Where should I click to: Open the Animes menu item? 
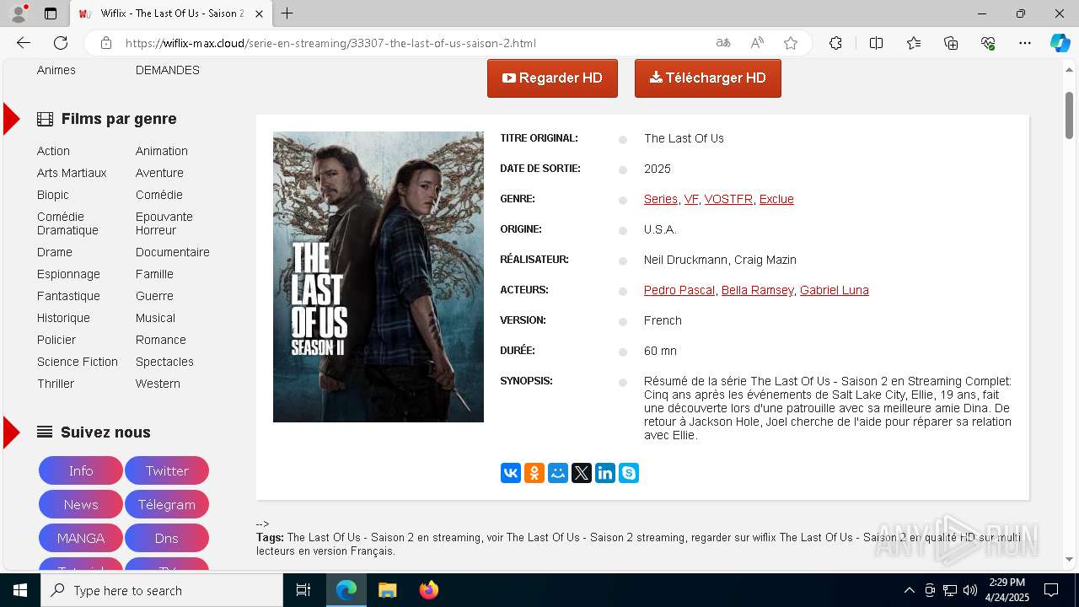[x=56, y=70]
